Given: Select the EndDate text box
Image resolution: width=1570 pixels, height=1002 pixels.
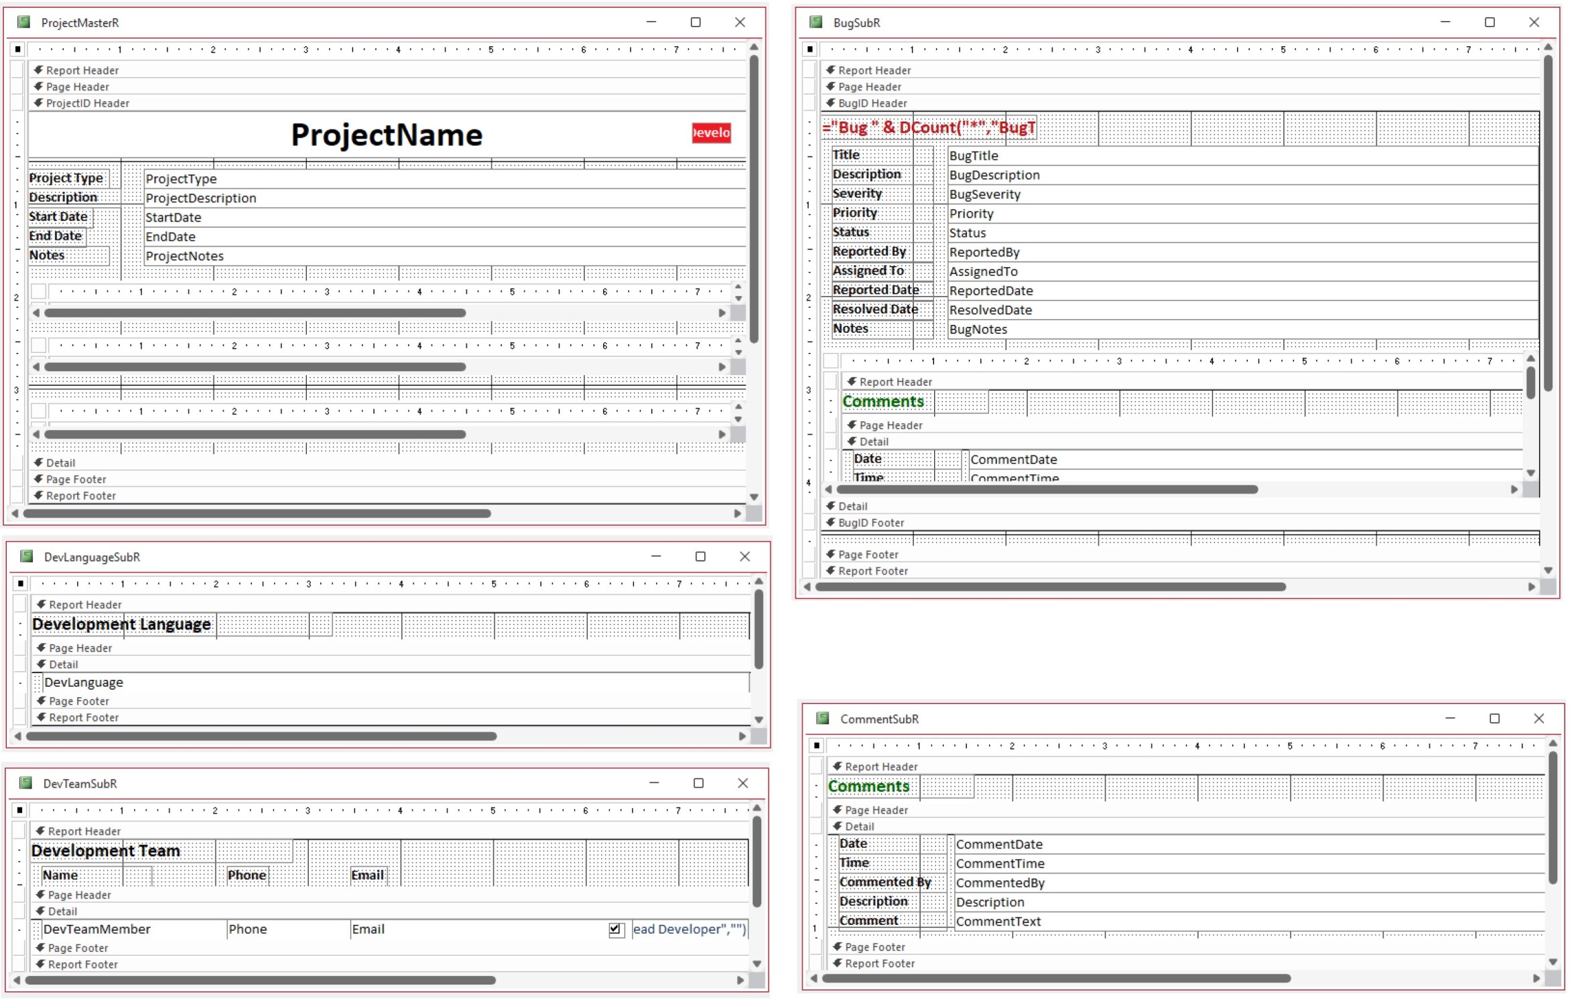Looking at the screenshot, I should [x=445, y=236].
